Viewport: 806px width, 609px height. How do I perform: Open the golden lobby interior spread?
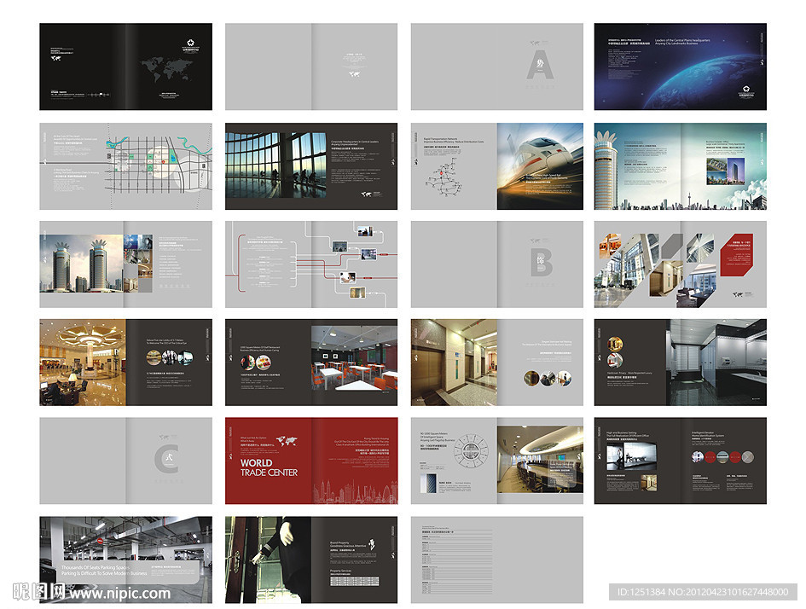point(125,362)
